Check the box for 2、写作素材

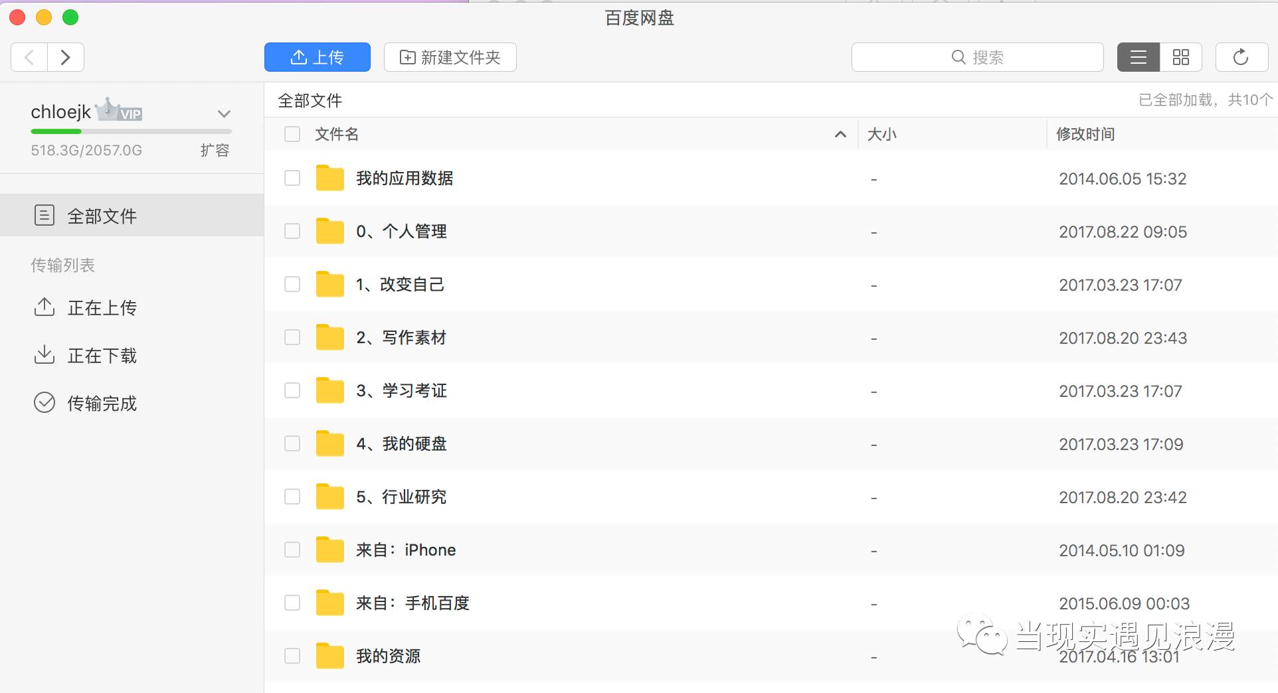pyautogui.click(x=292, y=337)
